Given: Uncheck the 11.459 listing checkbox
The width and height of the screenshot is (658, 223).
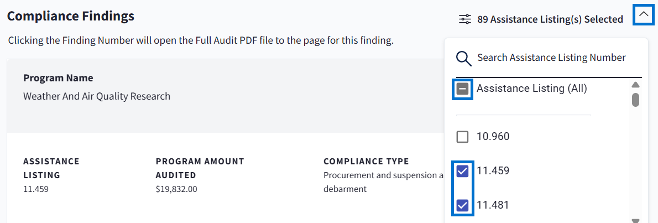Looking at the screenshot, I should click(x=463, y=171).
